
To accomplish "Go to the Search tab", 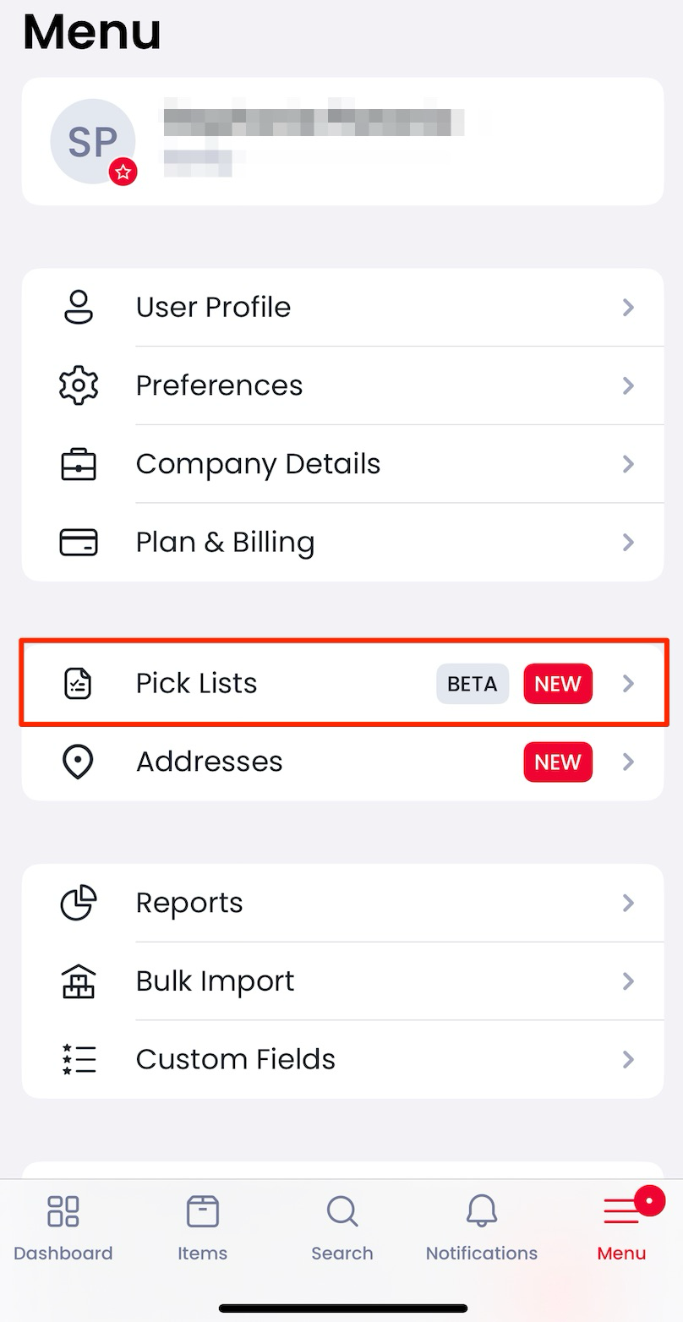I will click(x=342, y=1228).
